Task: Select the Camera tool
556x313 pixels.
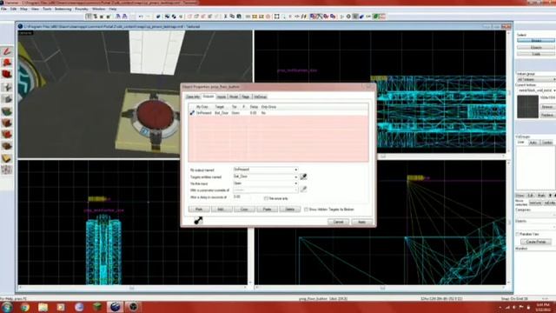Action: [x=7, y=75]
